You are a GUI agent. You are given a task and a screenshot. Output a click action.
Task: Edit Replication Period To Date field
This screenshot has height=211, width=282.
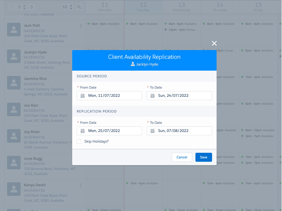point(183,131)
